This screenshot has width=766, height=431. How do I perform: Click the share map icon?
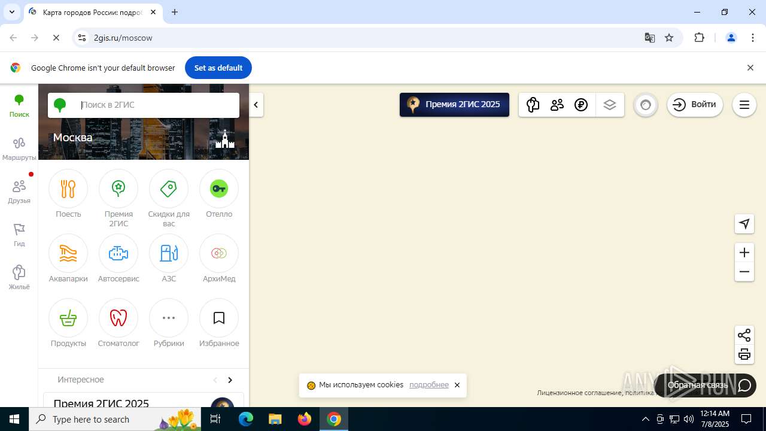point(744,335)
